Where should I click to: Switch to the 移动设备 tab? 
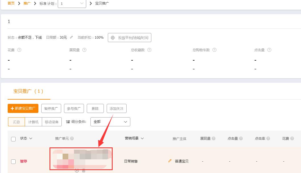click(x=52, y=122)
